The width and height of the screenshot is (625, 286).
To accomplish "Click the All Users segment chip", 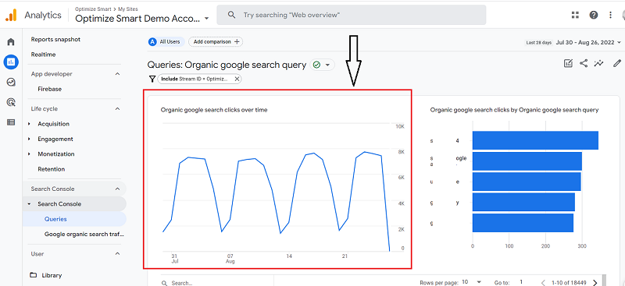I will pos(166,42).
